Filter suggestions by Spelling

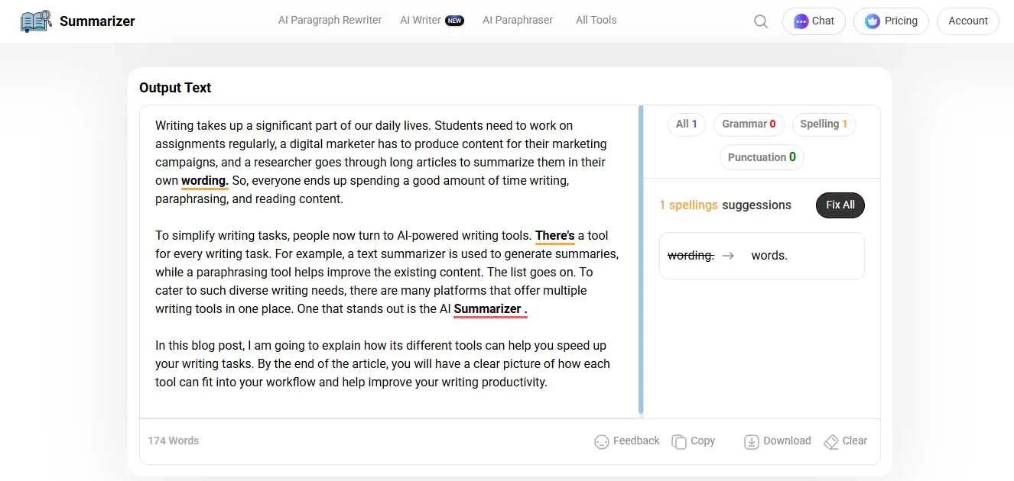(x=824, y=124)
